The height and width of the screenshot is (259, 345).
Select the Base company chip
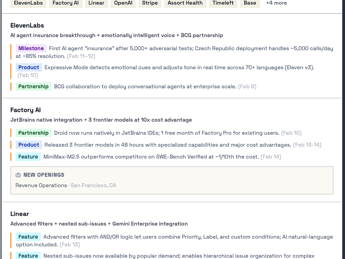pos(250,3)
